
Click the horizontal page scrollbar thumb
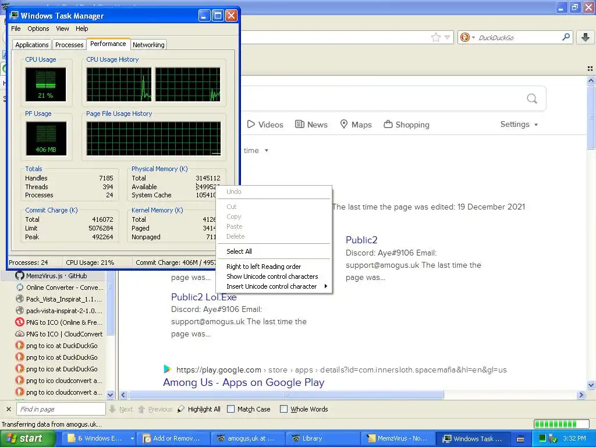coord(286,395)
